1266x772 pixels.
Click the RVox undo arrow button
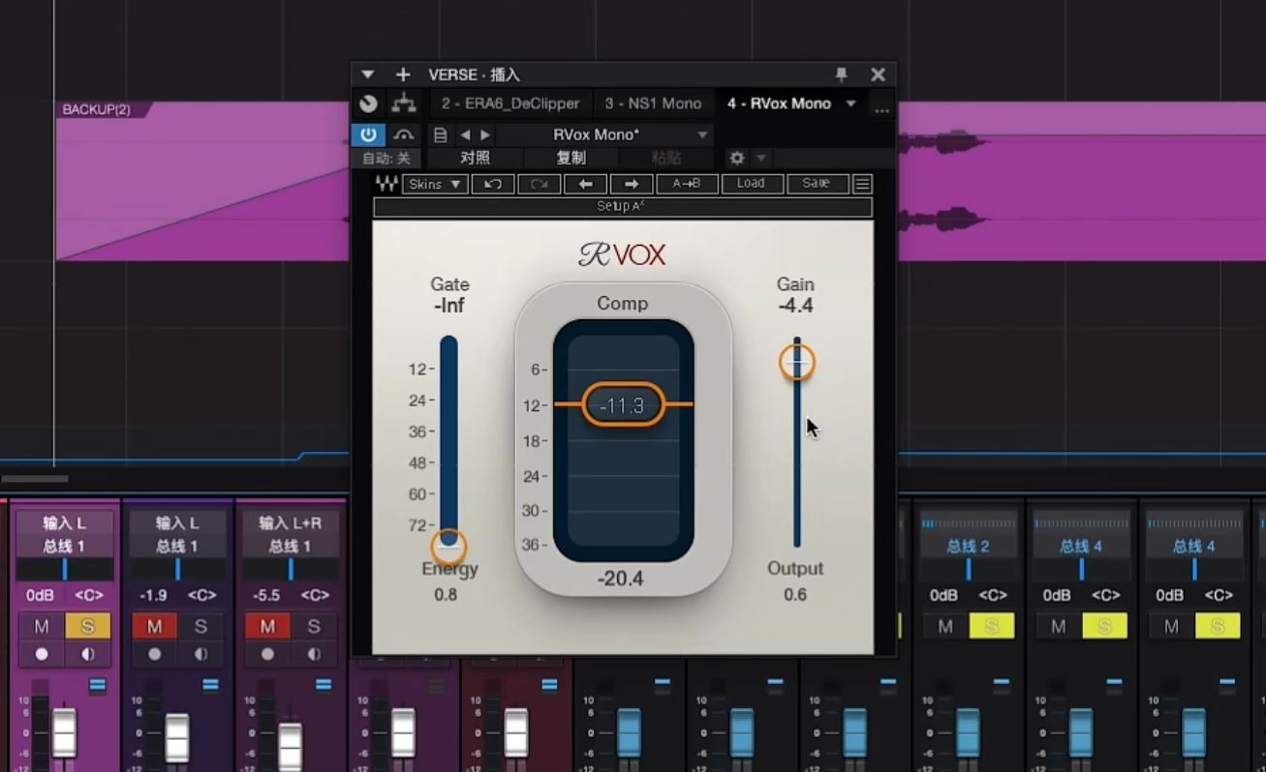pos(492,184)
